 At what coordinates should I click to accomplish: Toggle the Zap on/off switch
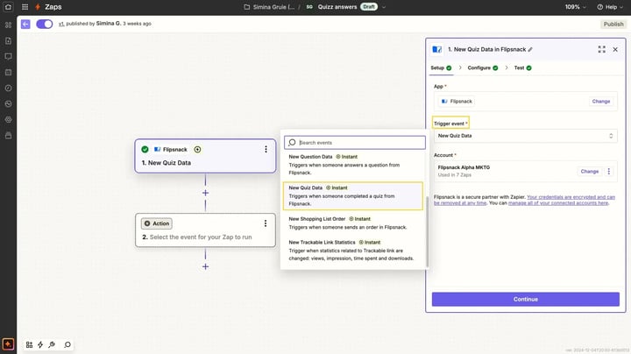[x=45, y=25]
